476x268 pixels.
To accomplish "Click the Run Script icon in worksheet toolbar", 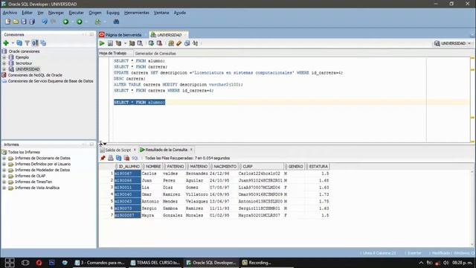I will pos(110,43).
